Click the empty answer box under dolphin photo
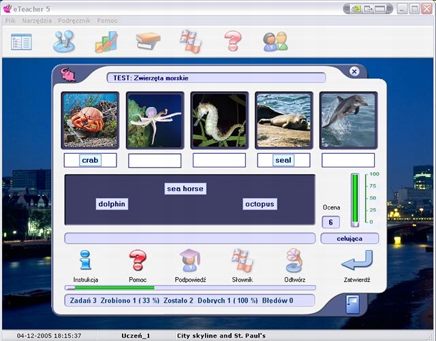436x341 pixels. (348, 161)
